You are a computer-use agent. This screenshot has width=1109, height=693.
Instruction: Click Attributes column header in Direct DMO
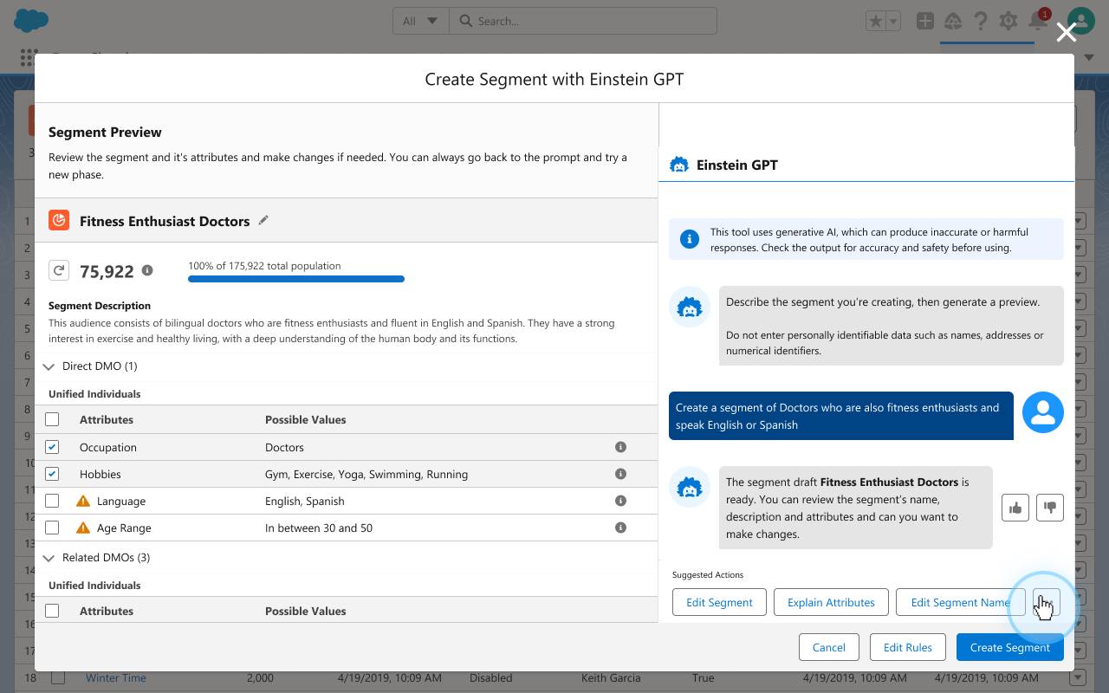(x=107, y=419)
